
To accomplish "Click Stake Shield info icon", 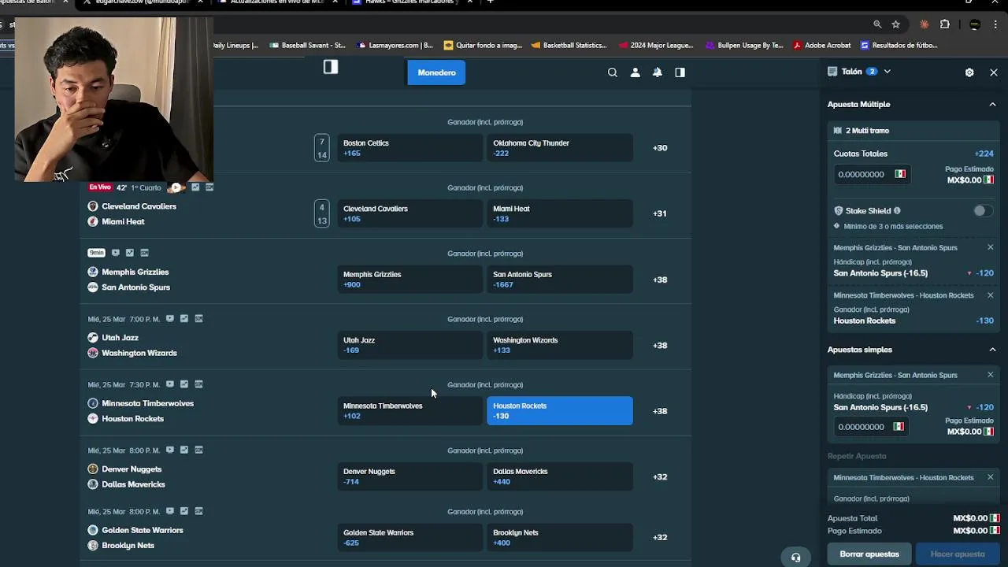I will coord(897,211).
